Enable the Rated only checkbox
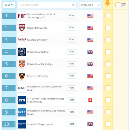This screenshot has width=132, height=130. (x=118, y=5)
